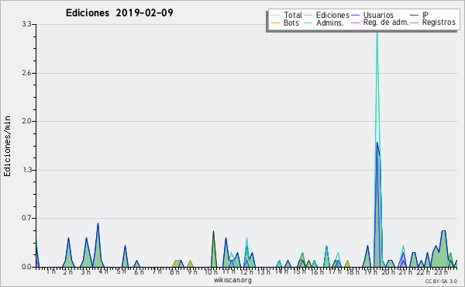Select the 'Bots' legend entry
This screenshot has width=465, height=287.
tap(291, 22)
